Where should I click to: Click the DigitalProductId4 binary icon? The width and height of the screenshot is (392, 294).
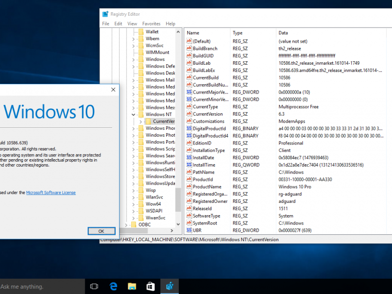coord(189,136)
